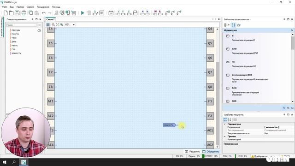Create a new project file
The height and width of the screenshot is (166, 295).
pos(6,13)
